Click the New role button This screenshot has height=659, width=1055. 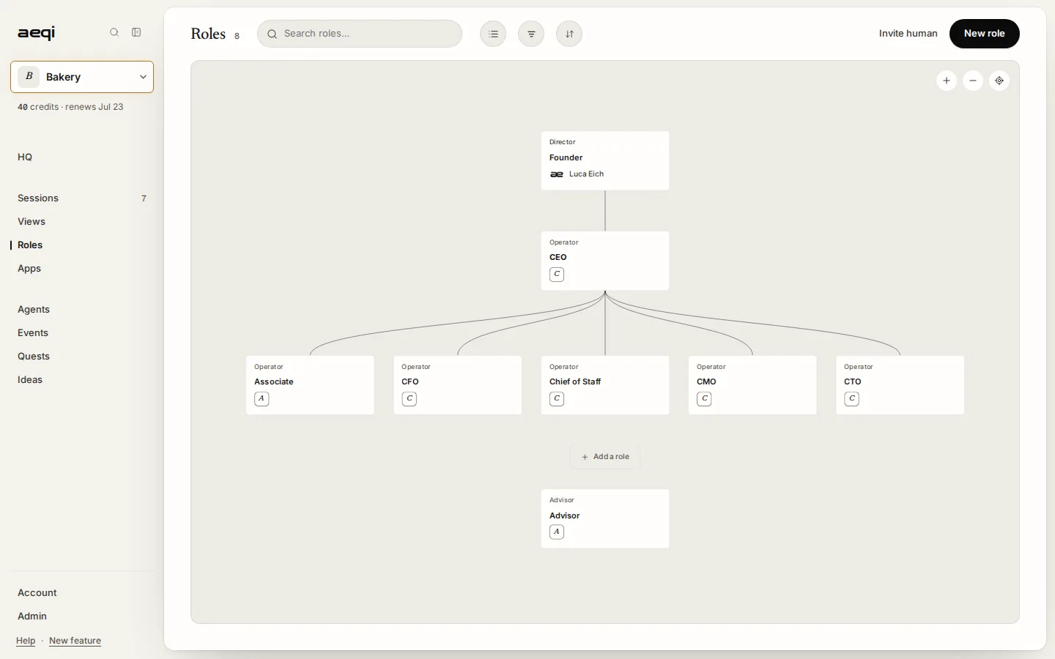click(x=984, y=34)
